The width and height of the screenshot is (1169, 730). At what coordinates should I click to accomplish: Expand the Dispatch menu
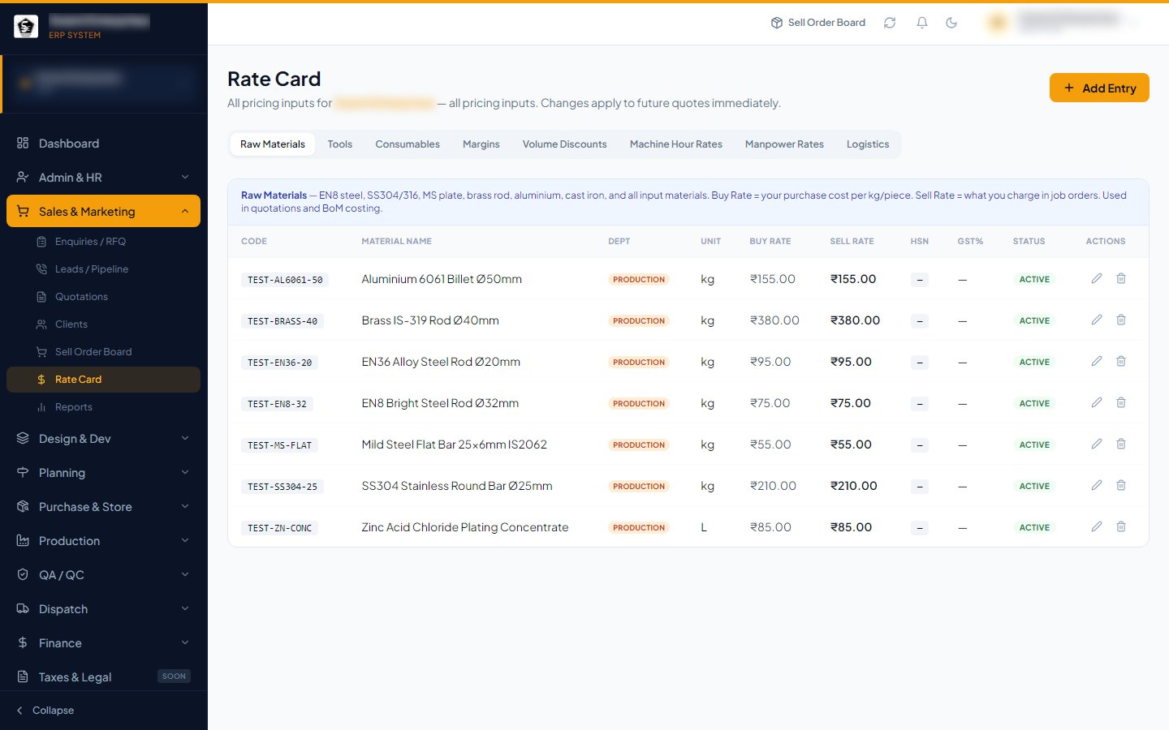coord(103,609)
